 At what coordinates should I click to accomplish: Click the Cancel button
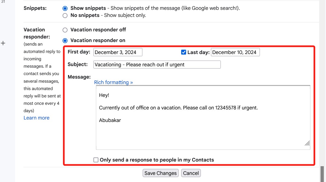pyautogui.click(x=191, y=173)
